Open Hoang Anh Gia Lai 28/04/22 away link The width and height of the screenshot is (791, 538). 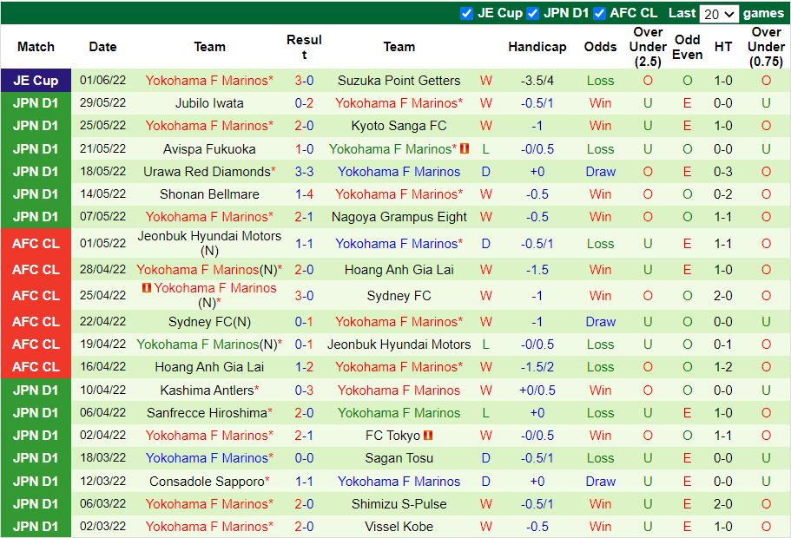[x=399, y=269]
